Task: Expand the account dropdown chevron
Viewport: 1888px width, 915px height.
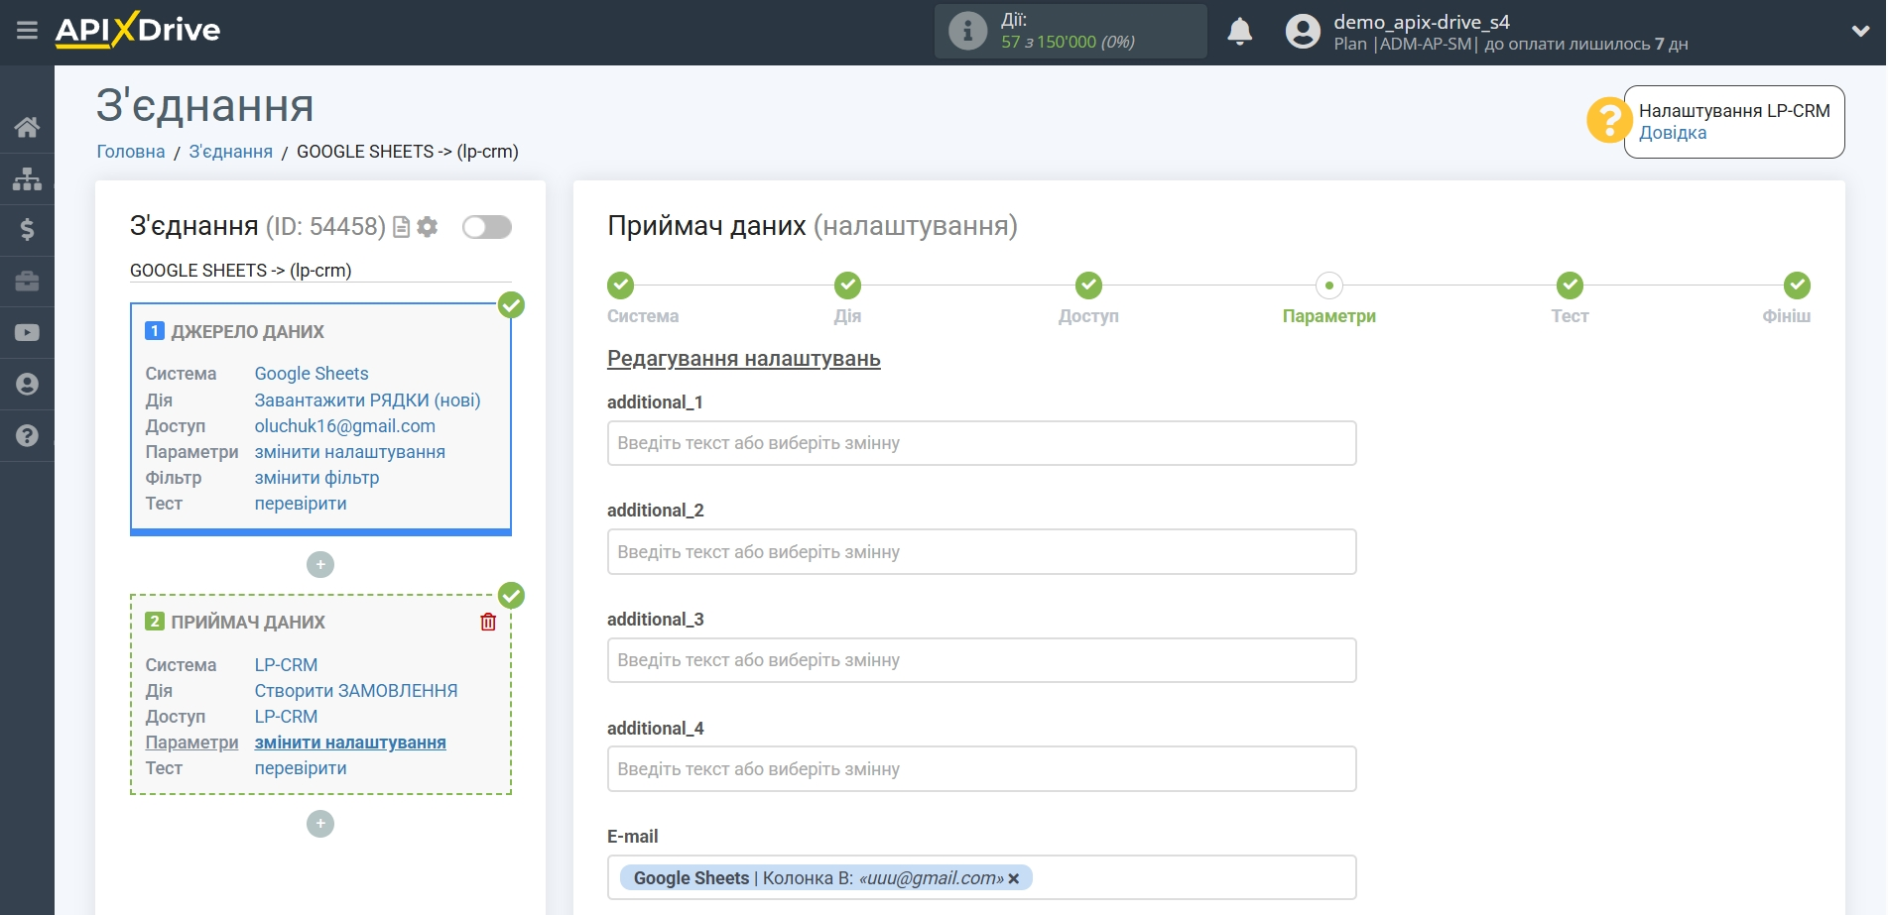Action: tap(1860, 32)
